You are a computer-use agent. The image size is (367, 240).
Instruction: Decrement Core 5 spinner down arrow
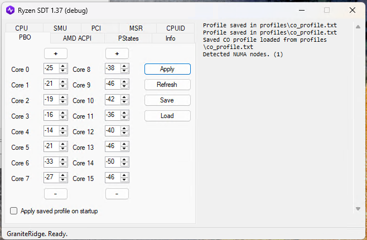click(62, 149)
